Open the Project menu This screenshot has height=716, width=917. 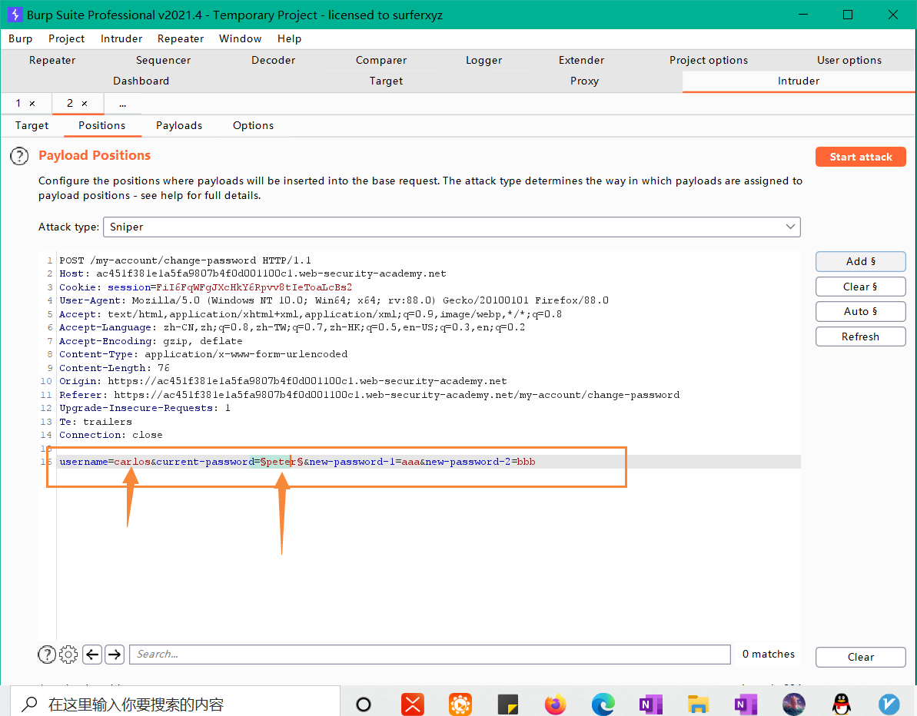coord(67,38)
